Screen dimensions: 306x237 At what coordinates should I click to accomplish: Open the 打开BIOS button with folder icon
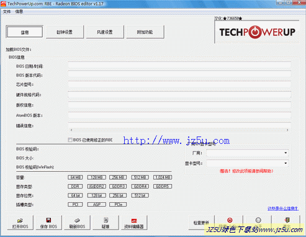20,223
